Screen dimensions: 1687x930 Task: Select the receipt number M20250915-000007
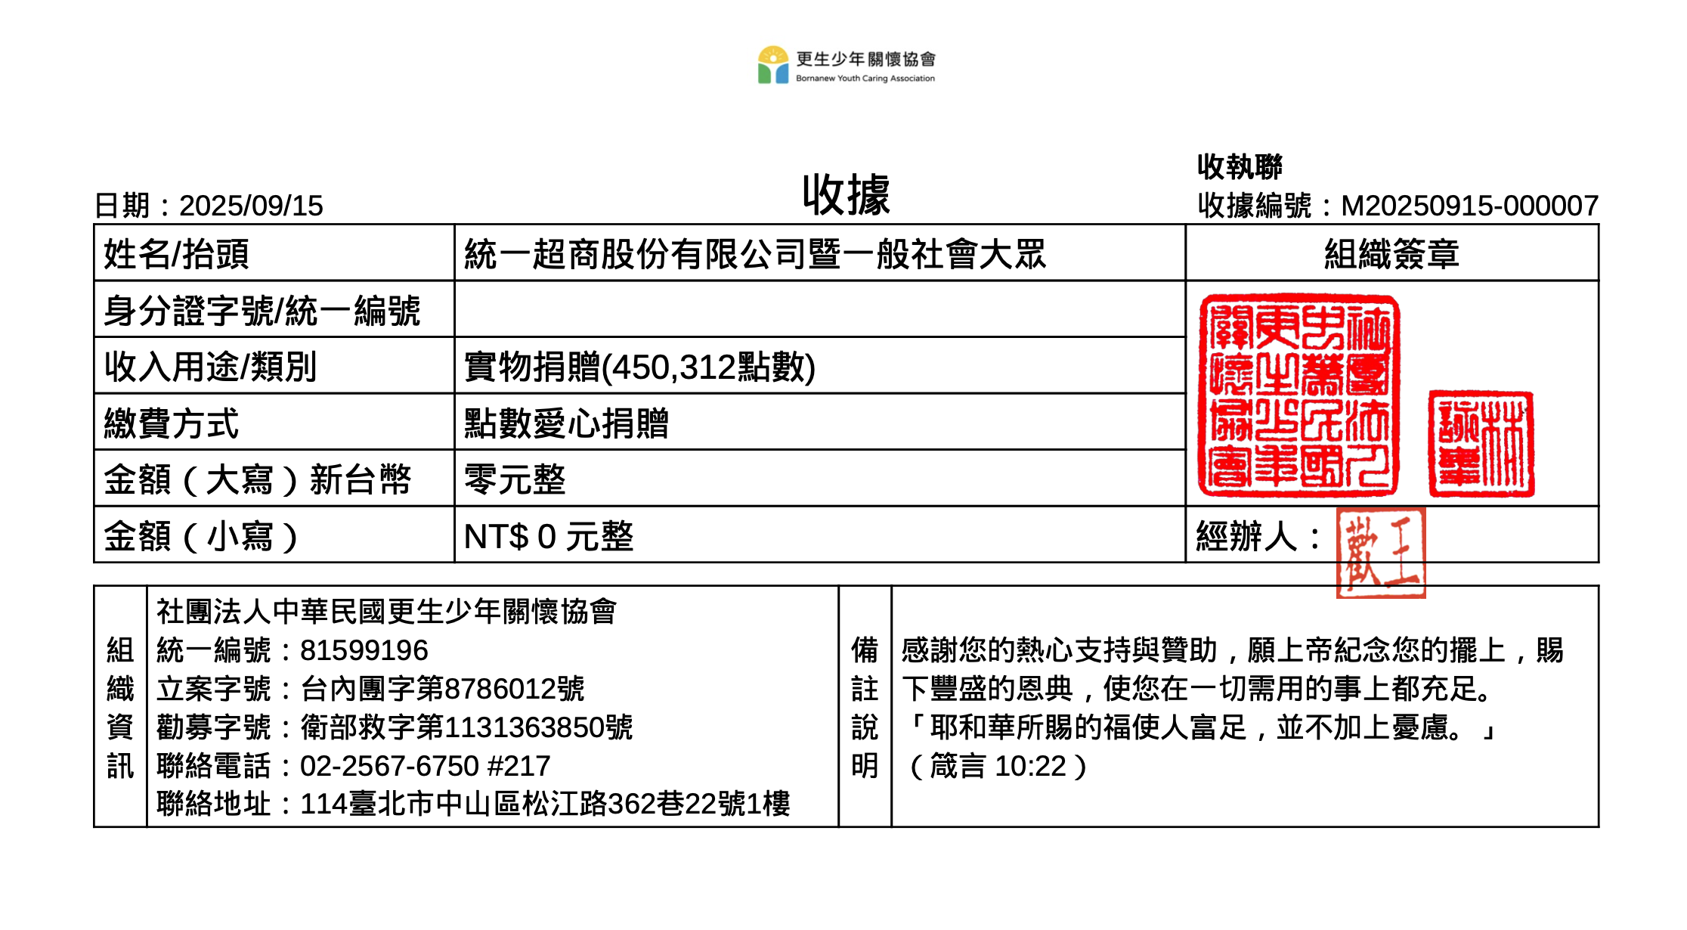click(1469, 206)
